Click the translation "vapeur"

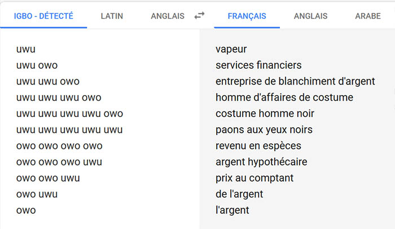tap(231, 49)
